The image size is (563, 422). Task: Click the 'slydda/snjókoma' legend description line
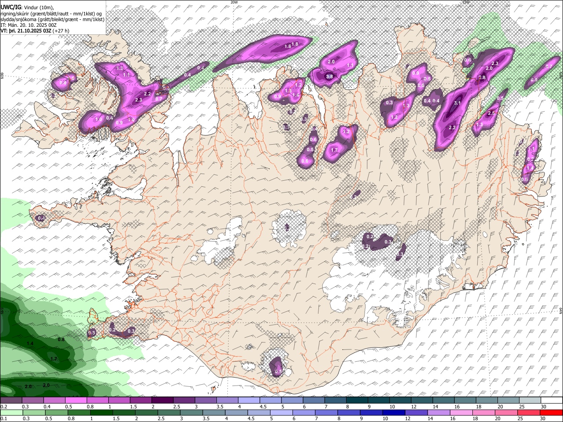(52, 19)
